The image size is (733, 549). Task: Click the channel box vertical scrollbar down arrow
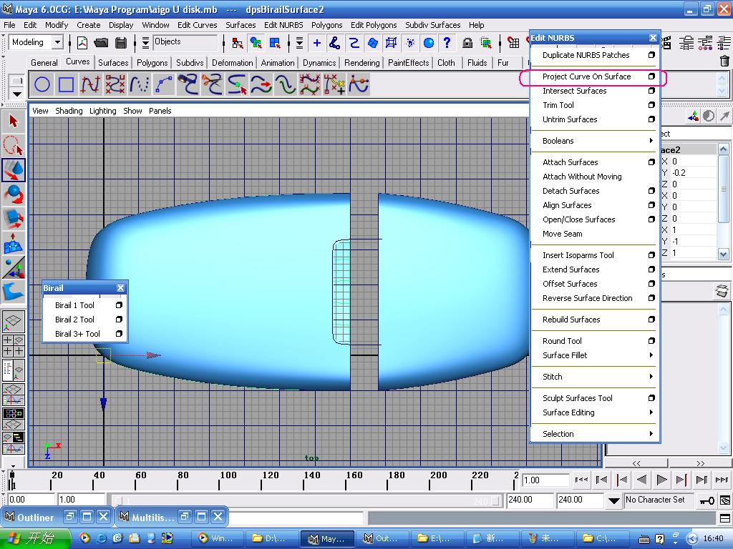(723, 254)
